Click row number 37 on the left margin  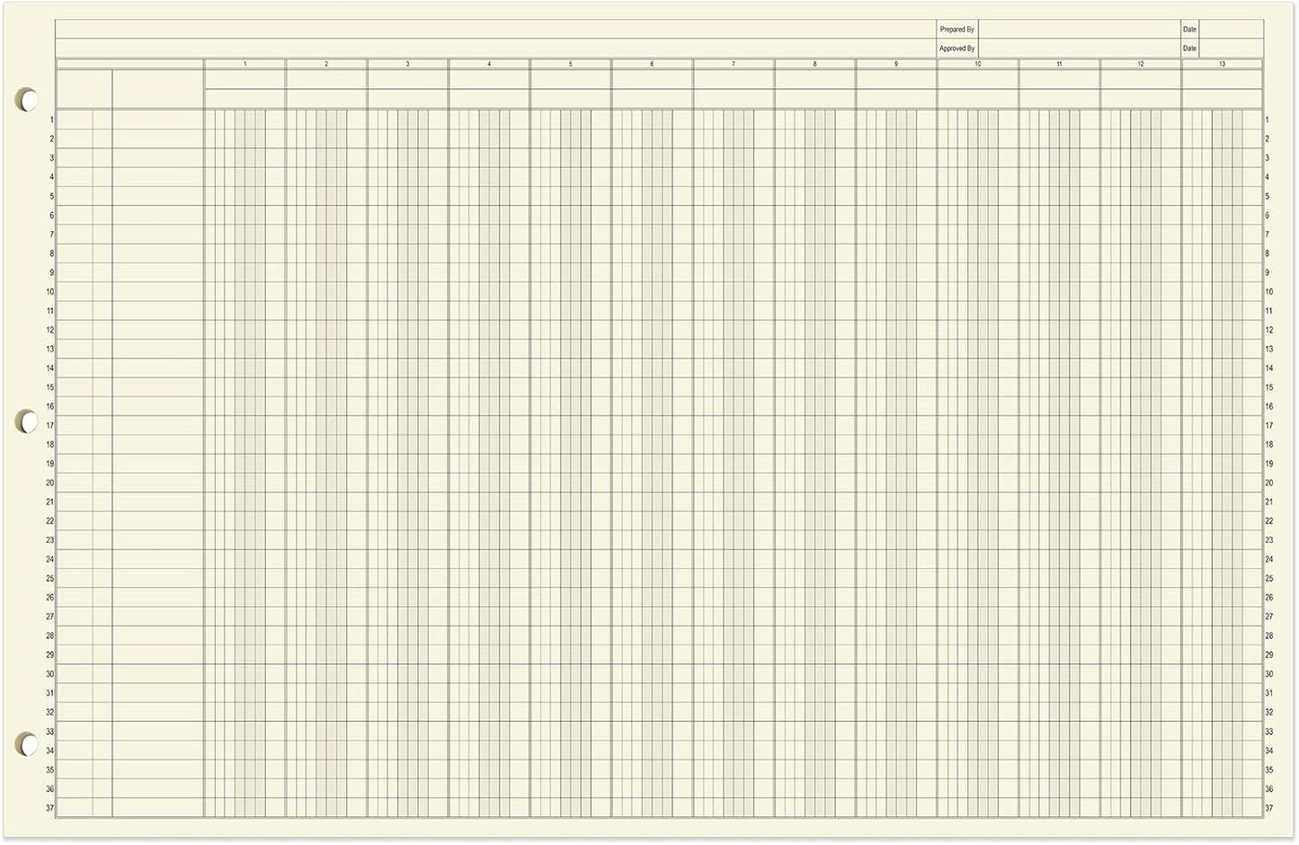(x=49, y=807)
